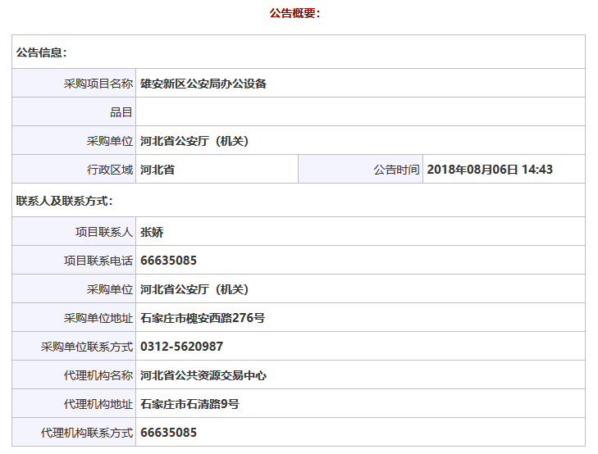Click the 公告信息 section header
The height and width of the screenshot is (454, 598).
pos(42,52)
